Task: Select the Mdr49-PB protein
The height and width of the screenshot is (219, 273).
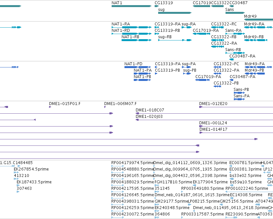Action: [x=255, y=74]
